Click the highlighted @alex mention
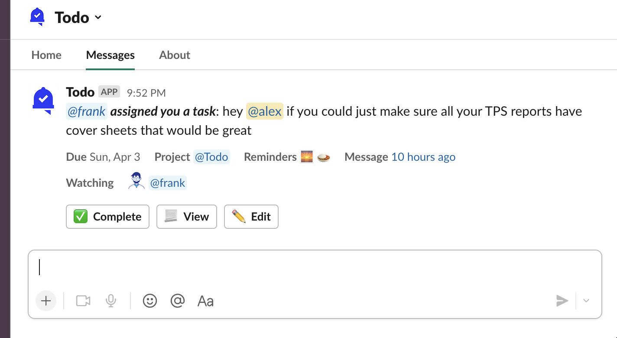The image size is (617, 338). pos(265,111)
